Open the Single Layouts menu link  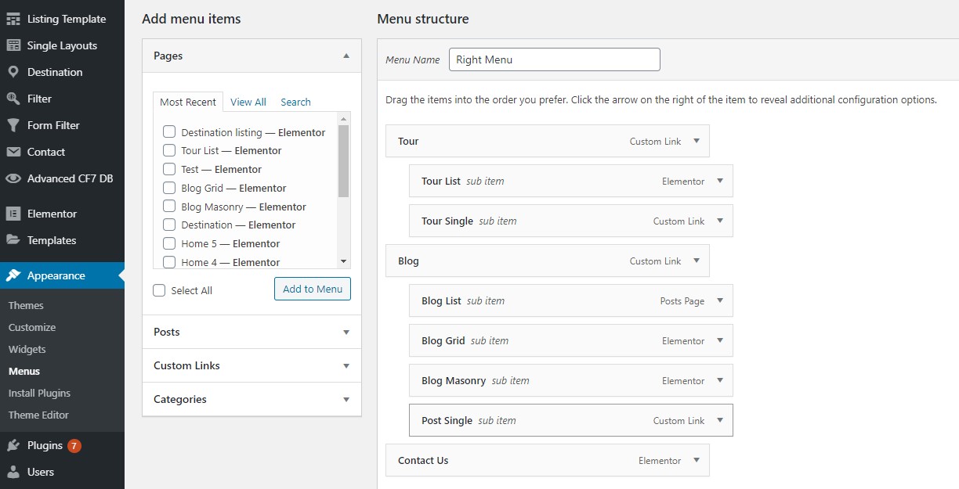(62, 45)
